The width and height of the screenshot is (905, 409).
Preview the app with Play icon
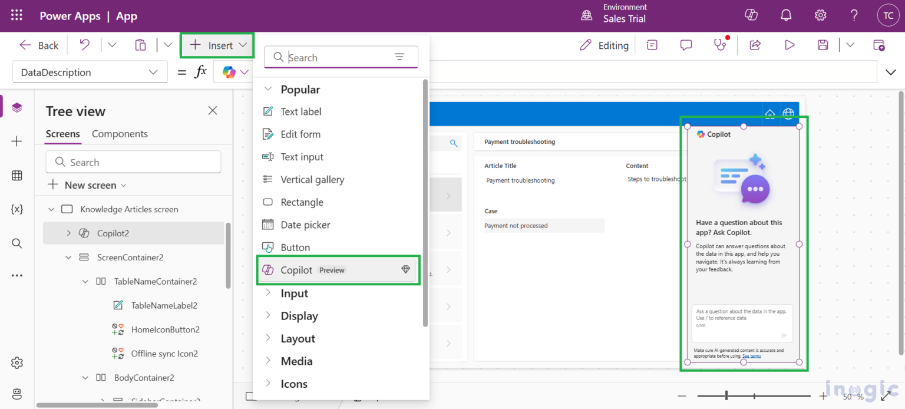coord(790,45)
